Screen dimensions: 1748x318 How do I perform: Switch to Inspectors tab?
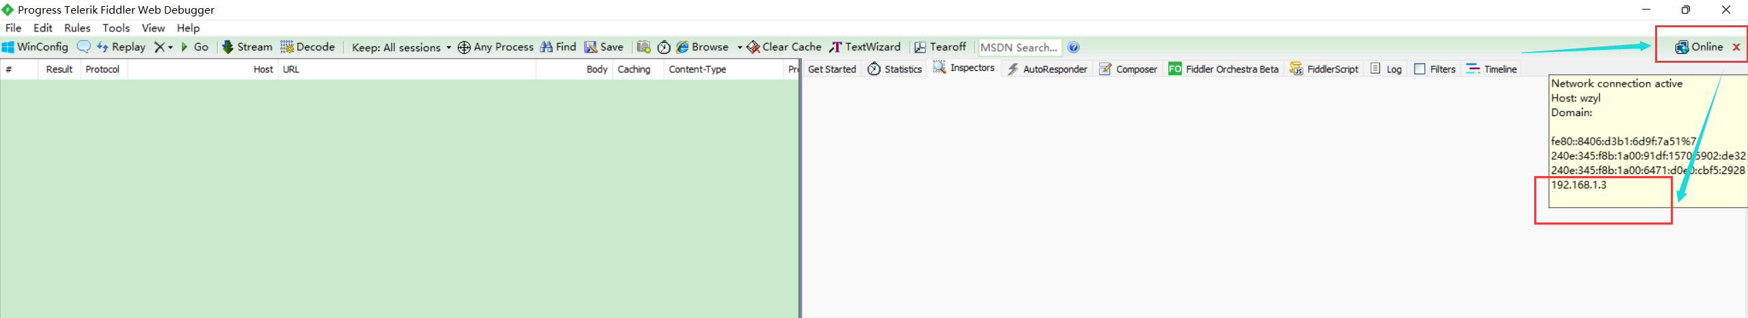point(964,68)
